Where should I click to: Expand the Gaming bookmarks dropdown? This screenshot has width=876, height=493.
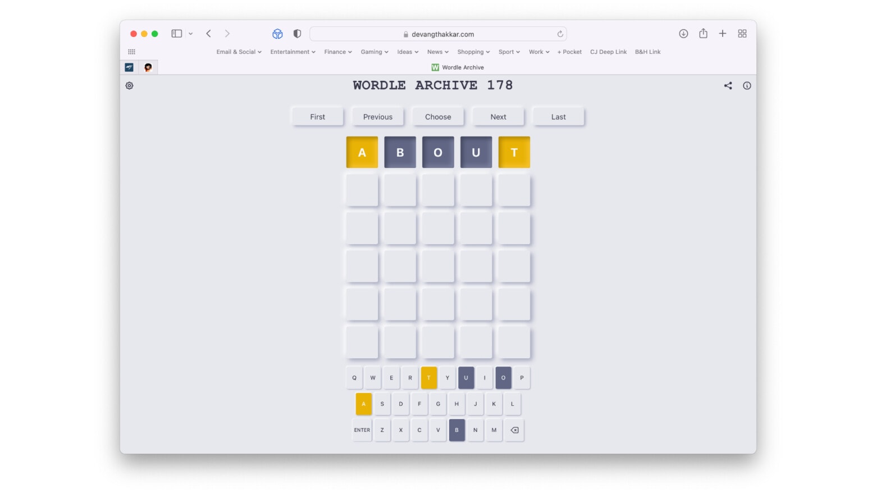(x=374, y=52)
